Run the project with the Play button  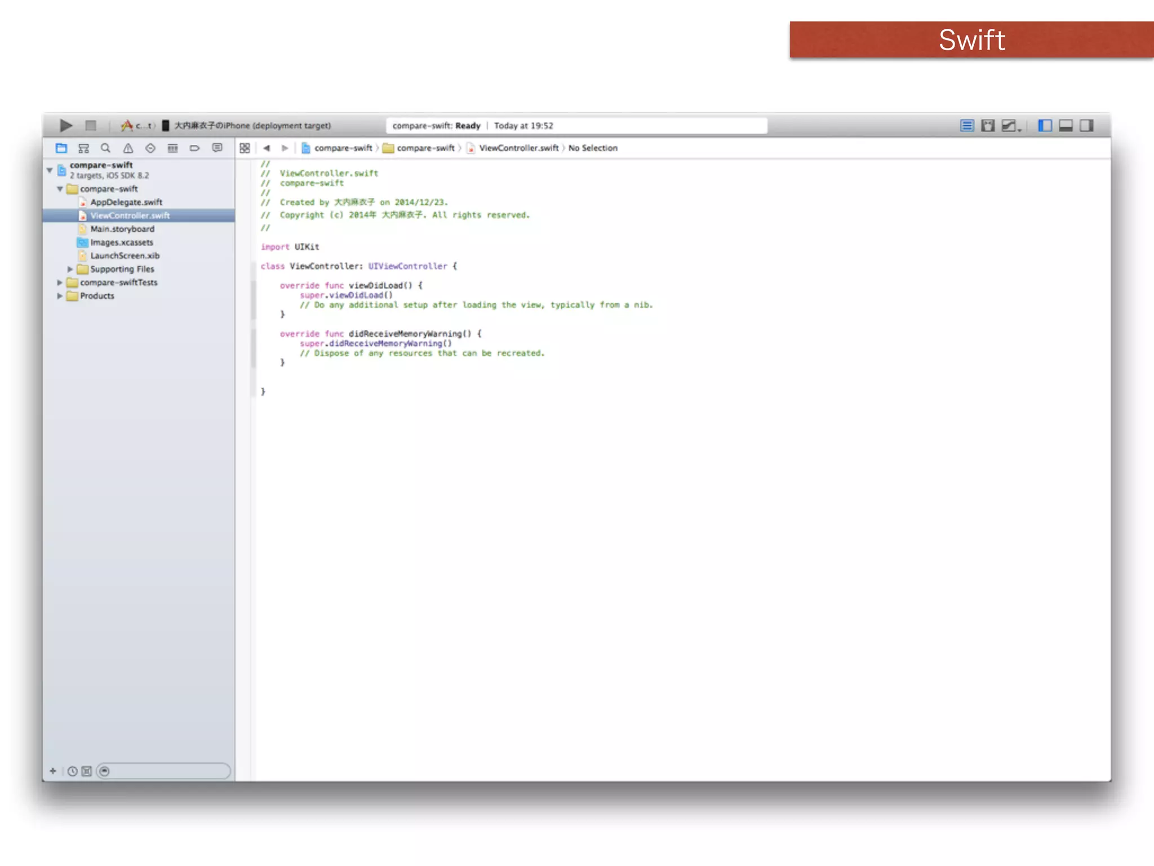pyautogui.click(x=66, y=125)
